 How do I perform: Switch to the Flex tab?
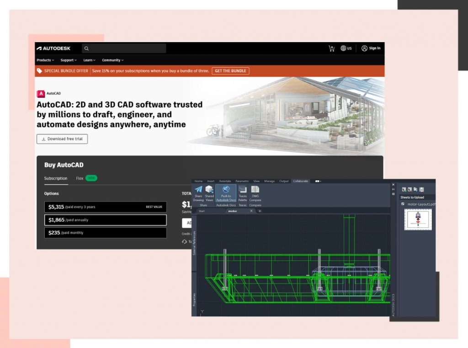pyautogui.click(x=80, y=178)
